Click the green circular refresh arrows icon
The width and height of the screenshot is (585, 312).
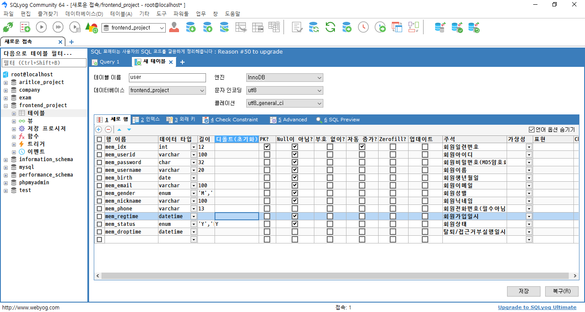330,27
